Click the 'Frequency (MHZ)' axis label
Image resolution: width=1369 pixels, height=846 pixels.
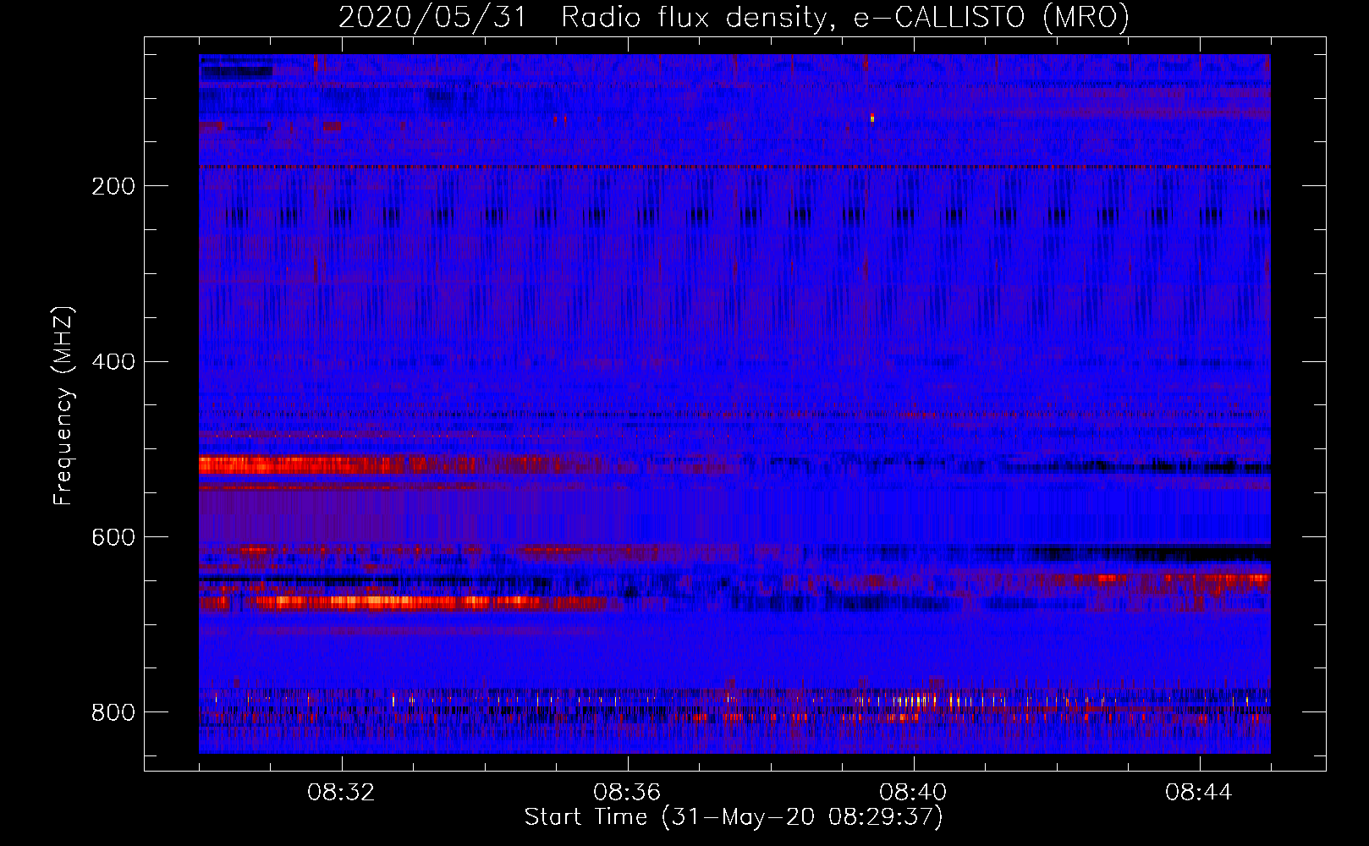(63, 406)
